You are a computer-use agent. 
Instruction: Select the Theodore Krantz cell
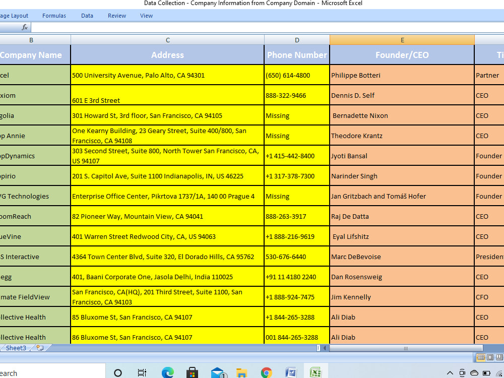coord(402,136)
